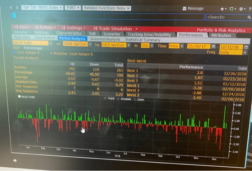Screen dimensions: 252x171
Task: Open the USD currency dropdown
Action: pyautogui.click(x=152, y=46)
